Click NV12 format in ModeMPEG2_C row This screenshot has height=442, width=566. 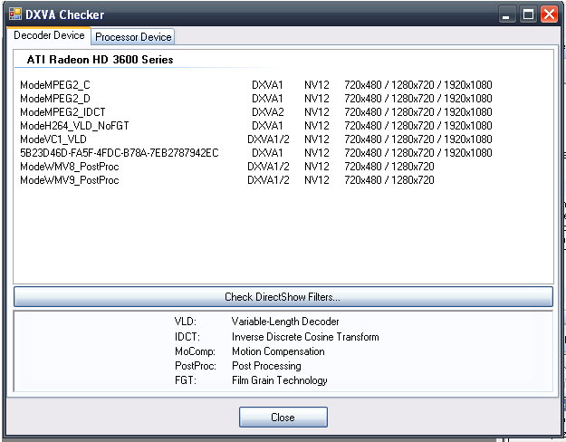pos(317,85)
